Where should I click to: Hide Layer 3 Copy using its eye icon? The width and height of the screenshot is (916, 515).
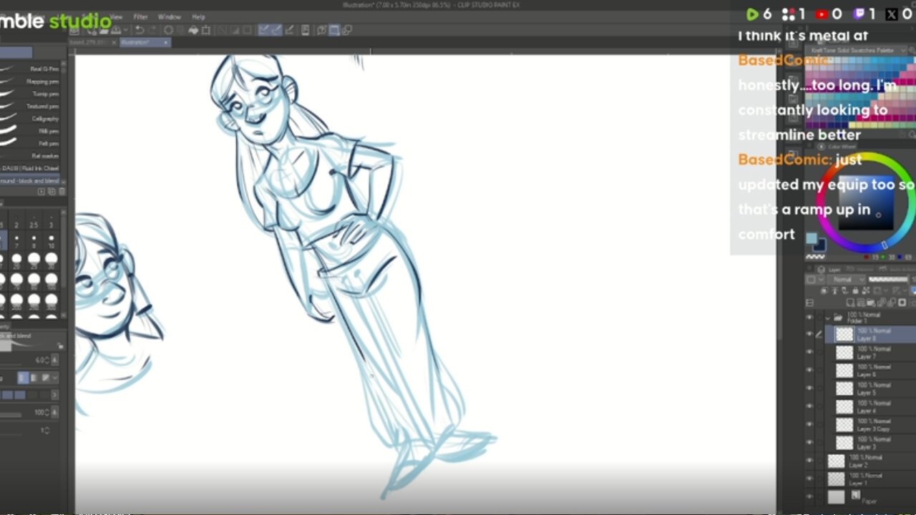[809, 425]
